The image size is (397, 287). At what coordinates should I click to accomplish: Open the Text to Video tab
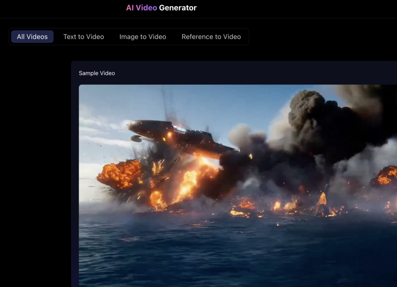pyautogui.click(x=83, y=37)
